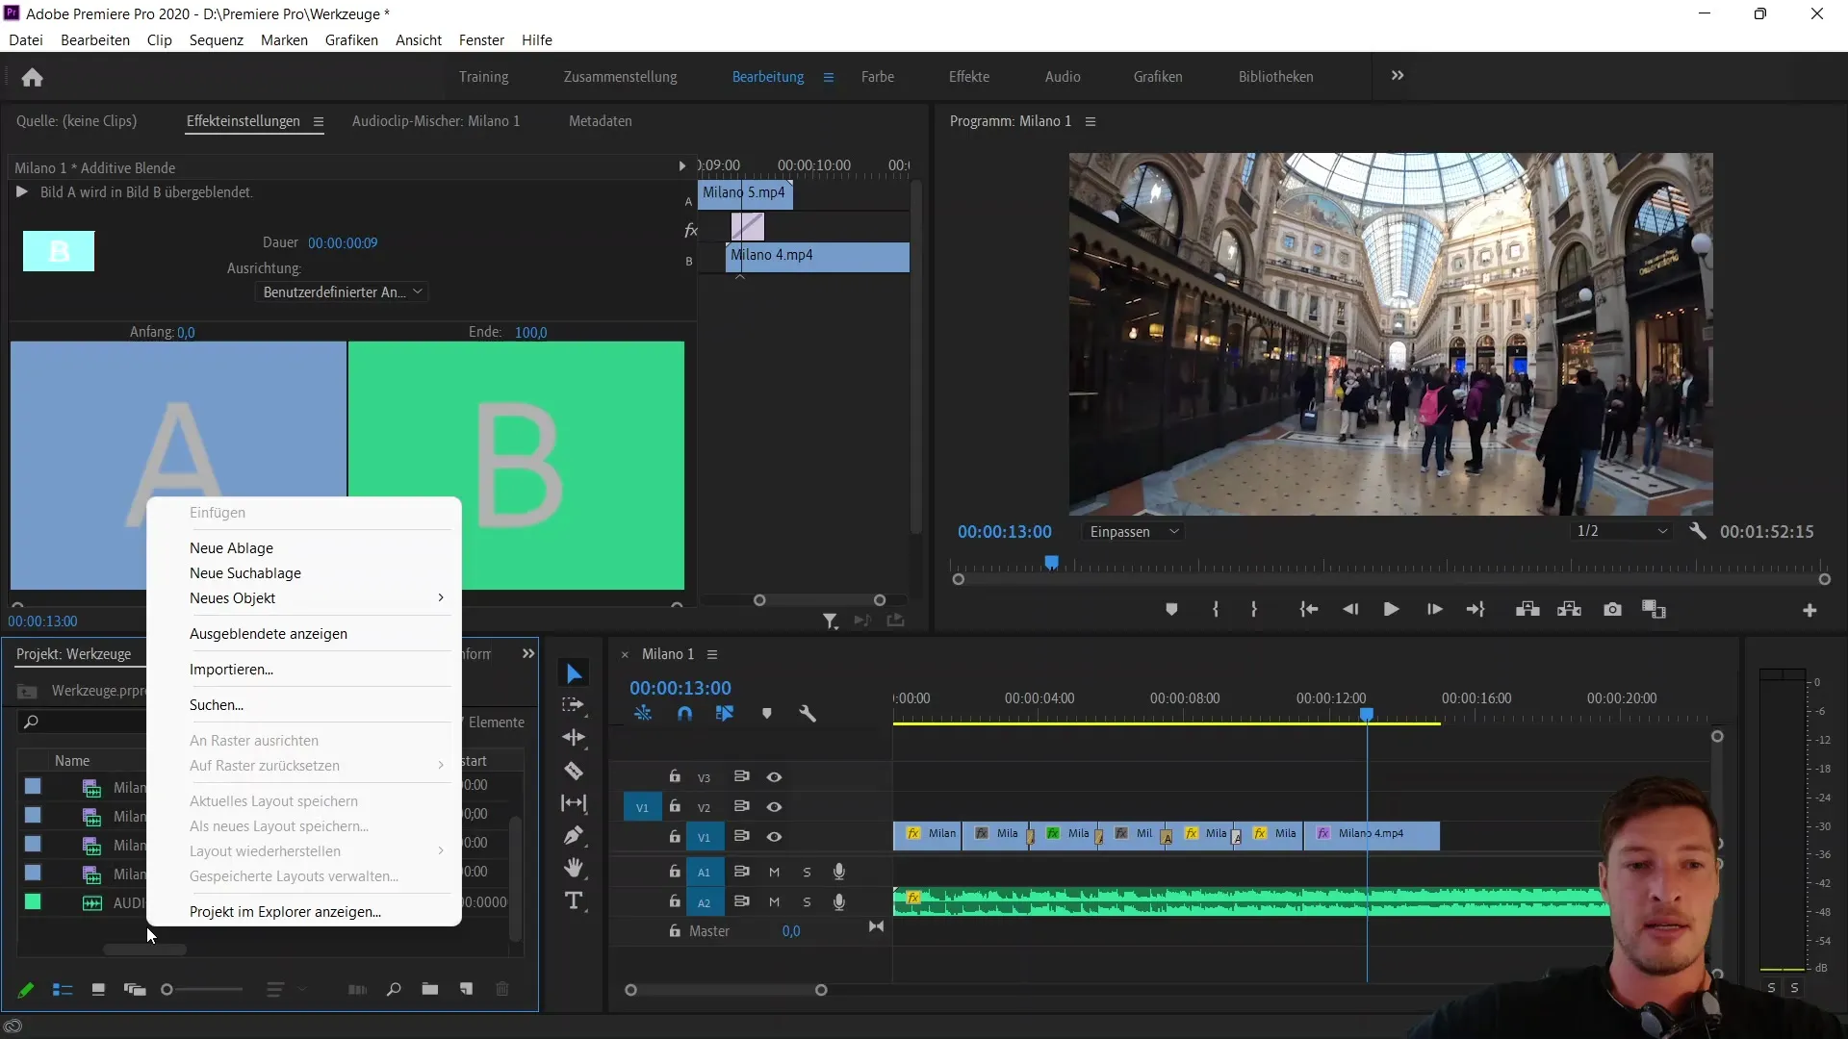Enable voice-over record on A1
The width and height of the screenshot is (1848, 1039).
click(839, 872)
